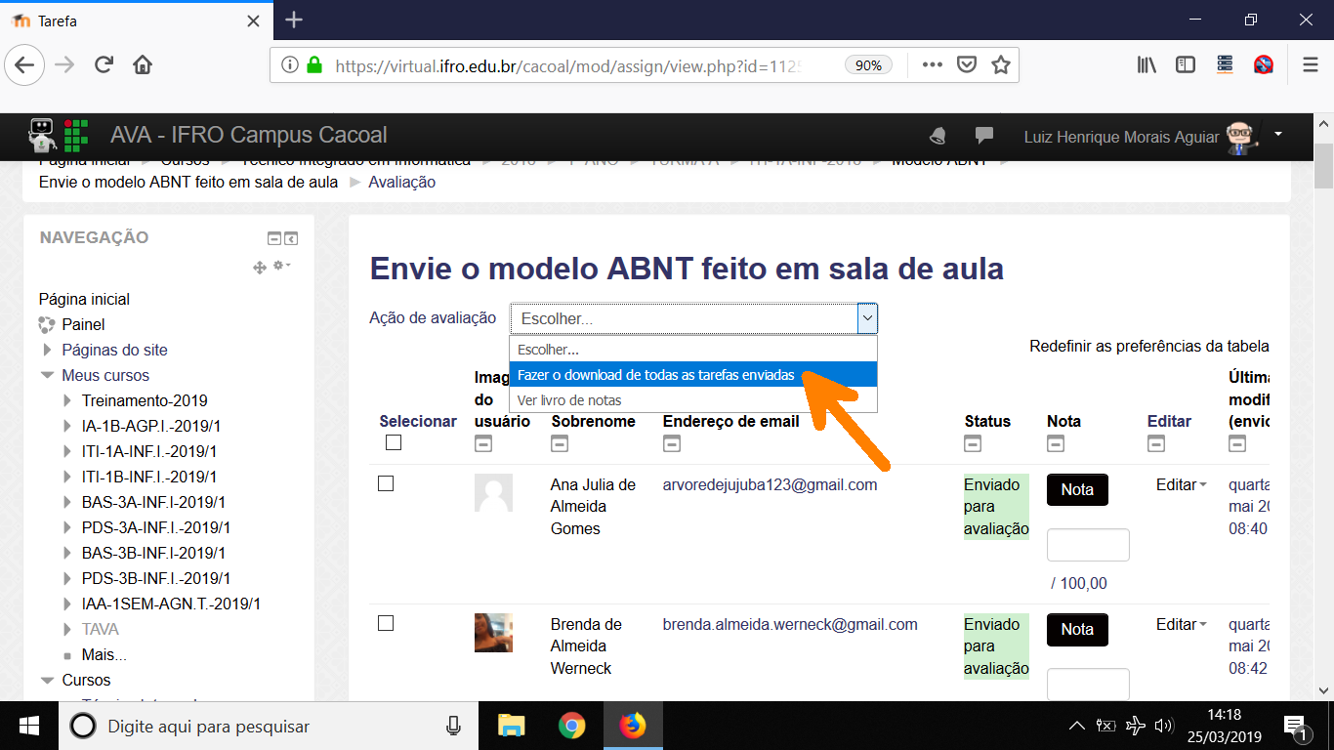Screen dimensions: 1334x750
Task: Open Firefox hamburger menu
Action: coord(1311,65)
